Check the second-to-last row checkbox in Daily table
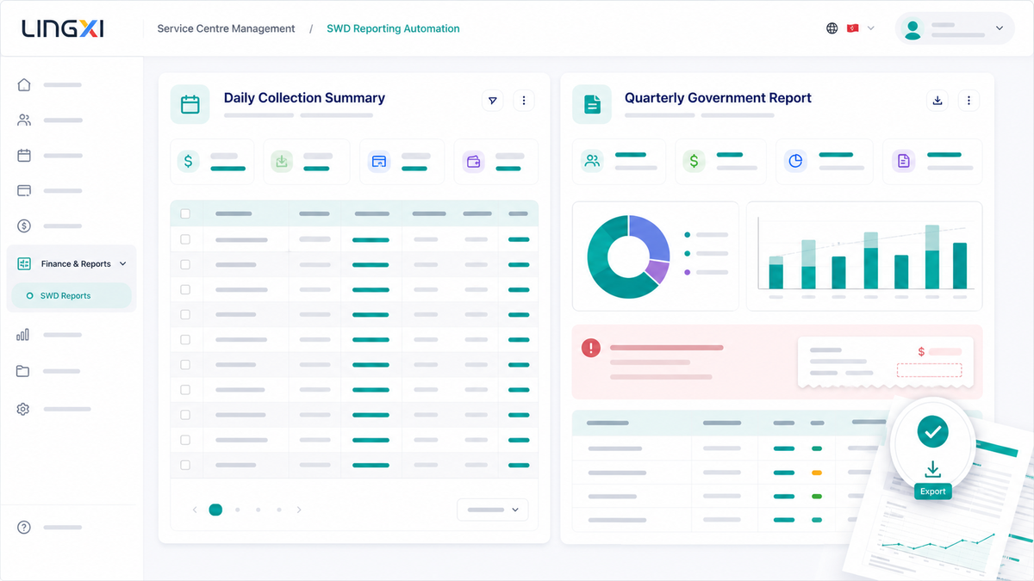Image resolution: width=1034 pixels, height=581 pixels. click(x=185, y=440)
